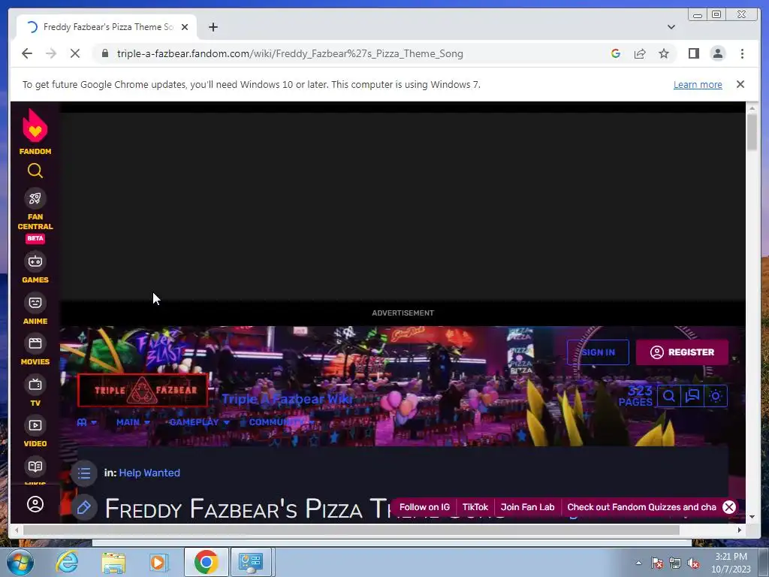Open the table of contents list icon
Screen dimensions: 769x577
click(84, 473)
